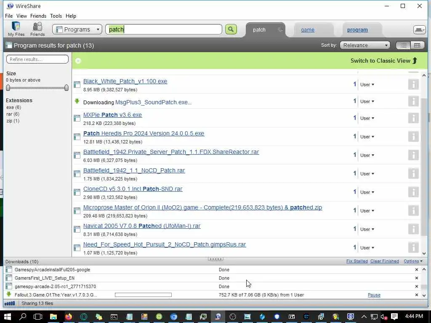Show info for Battlefield_1942 Private Server Patch
This screenshot has height=323, width=431.
413,155
